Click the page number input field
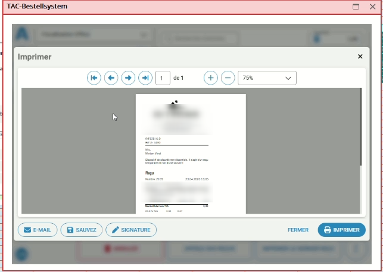Viewport: 383px width, 272px height. [x=162, y=78]
